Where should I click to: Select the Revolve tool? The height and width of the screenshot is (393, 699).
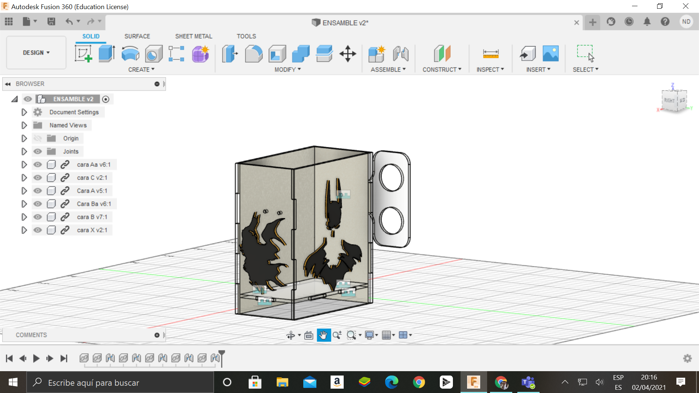[130, 54]
